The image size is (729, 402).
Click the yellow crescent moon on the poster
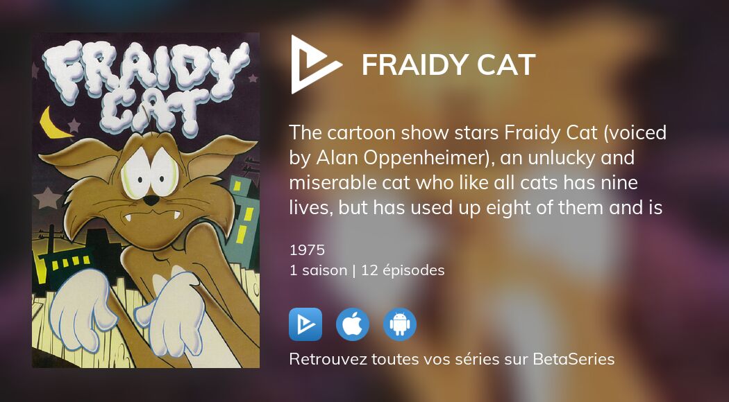click(53, 123)
